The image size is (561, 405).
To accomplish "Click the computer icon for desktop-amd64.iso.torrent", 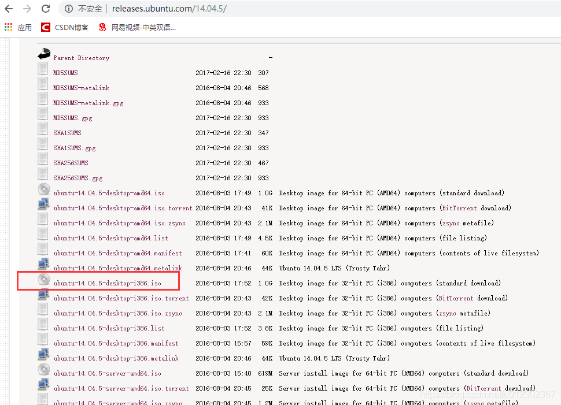I will point(43,204).
